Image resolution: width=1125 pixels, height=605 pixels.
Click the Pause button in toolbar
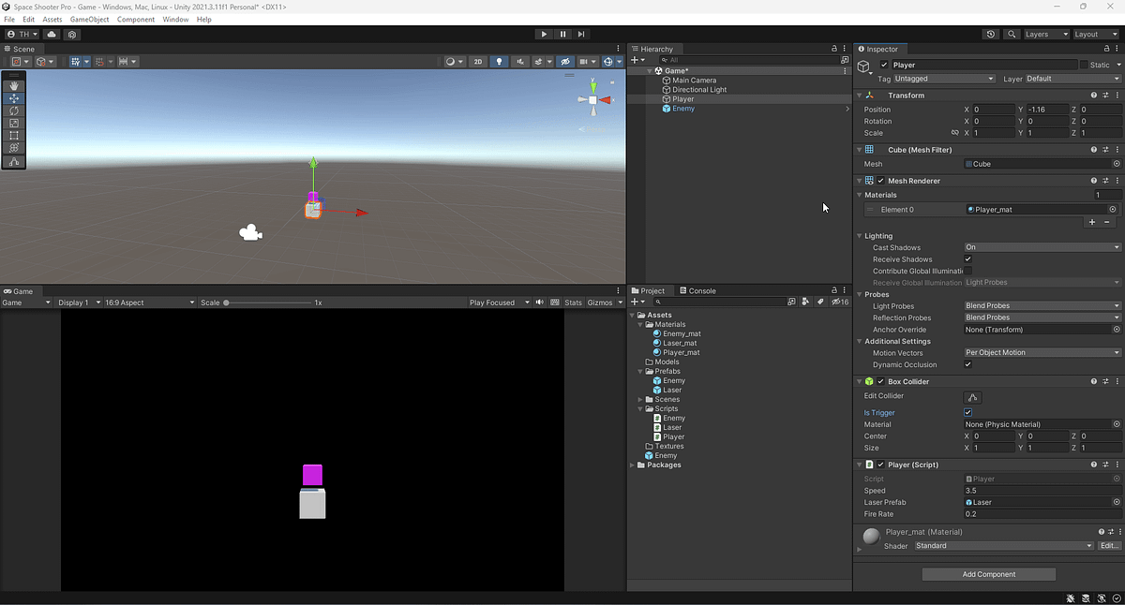(x=562, y=35)
